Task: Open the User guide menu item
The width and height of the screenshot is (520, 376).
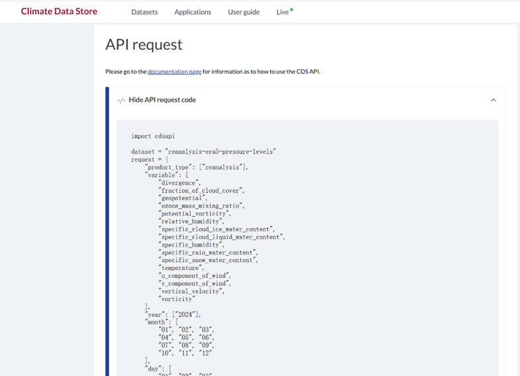Action: (x=243, y=12)
